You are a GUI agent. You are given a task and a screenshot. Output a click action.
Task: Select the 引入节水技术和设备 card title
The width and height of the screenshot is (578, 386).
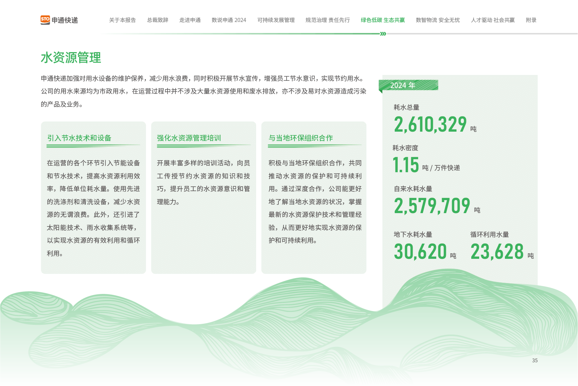79,138
